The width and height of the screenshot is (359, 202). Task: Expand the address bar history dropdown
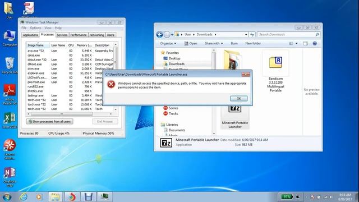coord(246,35)
